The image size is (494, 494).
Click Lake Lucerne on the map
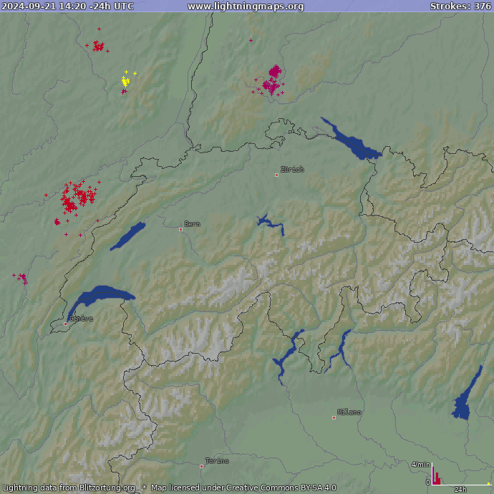(271, 223)
